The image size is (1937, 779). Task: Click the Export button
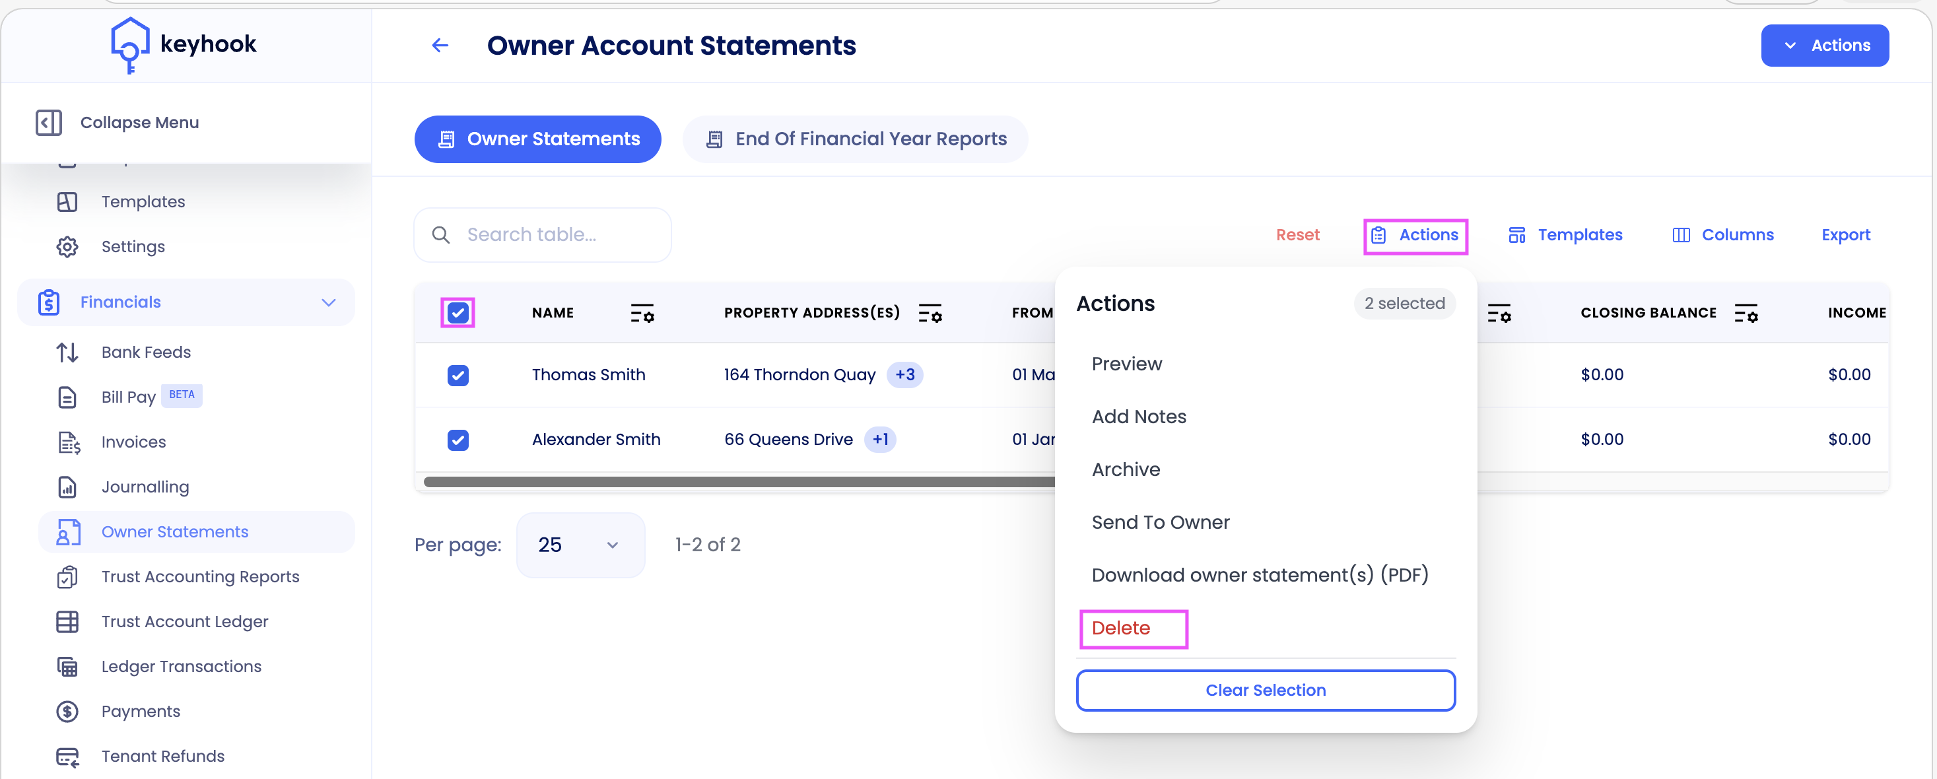(1845, 236)
